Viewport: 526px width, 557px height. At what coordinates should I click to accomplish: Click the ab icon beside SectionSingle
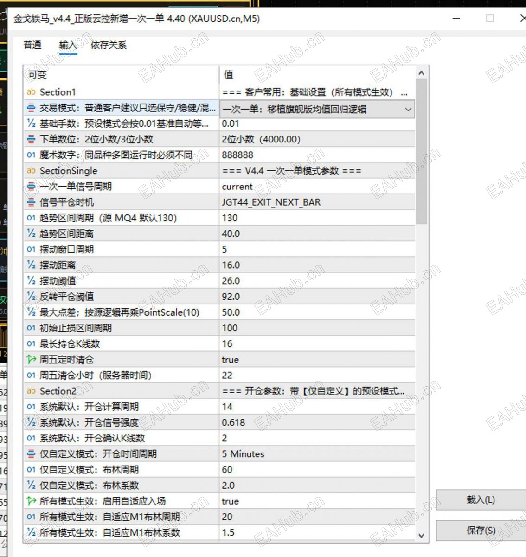tap(31, 170)
